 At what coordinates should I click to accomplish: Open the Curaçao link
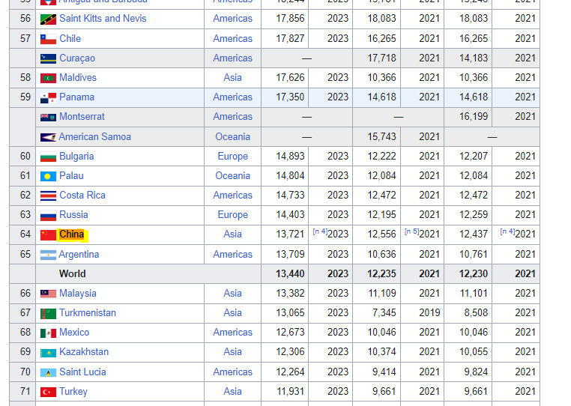pyautogui.click(x=77, y=58)
